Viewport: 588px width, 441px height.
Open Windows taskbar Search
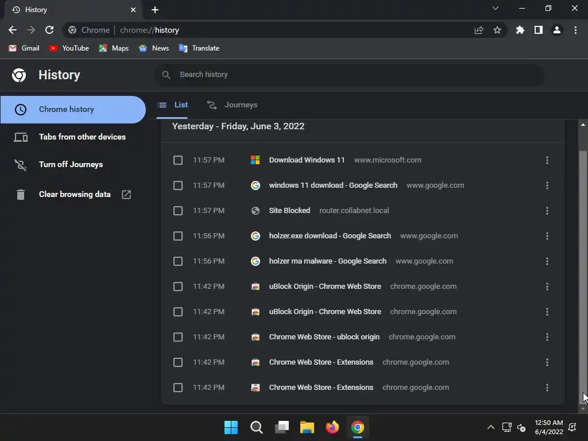coord(257,427)
